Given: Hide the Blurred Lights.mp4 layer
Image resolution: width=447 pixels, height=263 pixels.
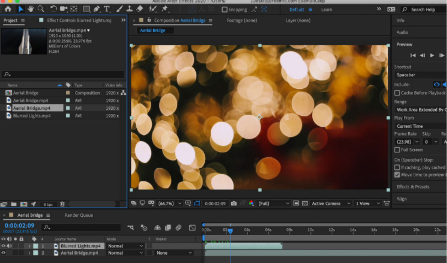Looking at the screenshot, I should [3, 246].
